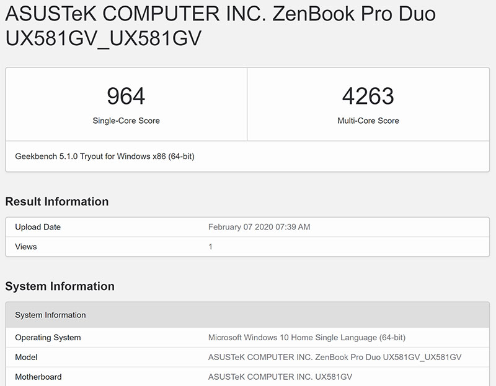Click the Microsoft Windows 10 Home value
Viewport: 496px width, 386px height.
[307, 338]
